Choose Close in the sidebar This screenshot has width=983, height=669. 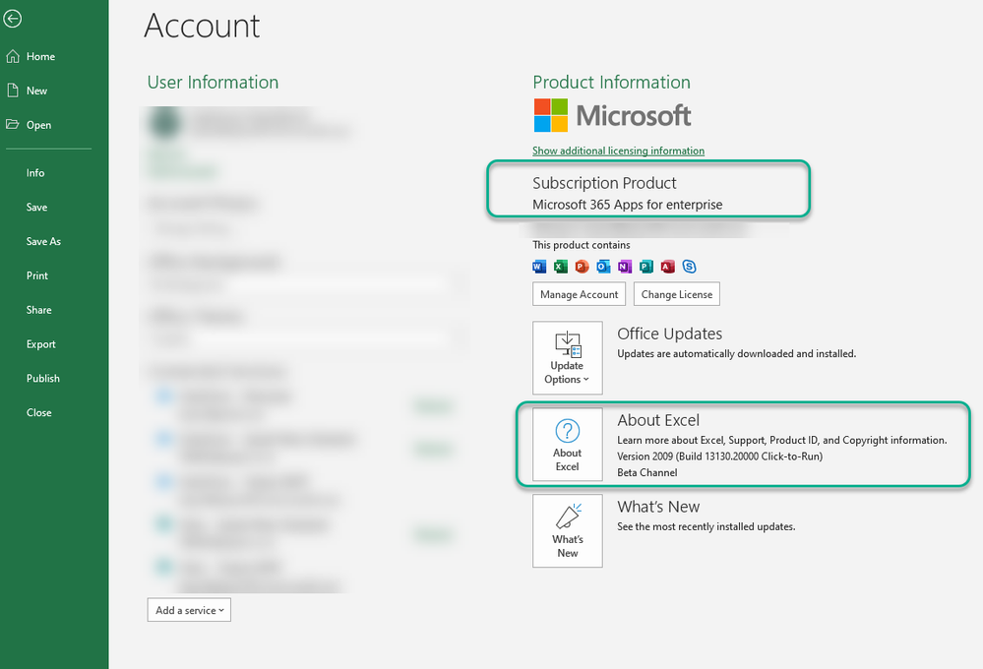click(39, 412)
